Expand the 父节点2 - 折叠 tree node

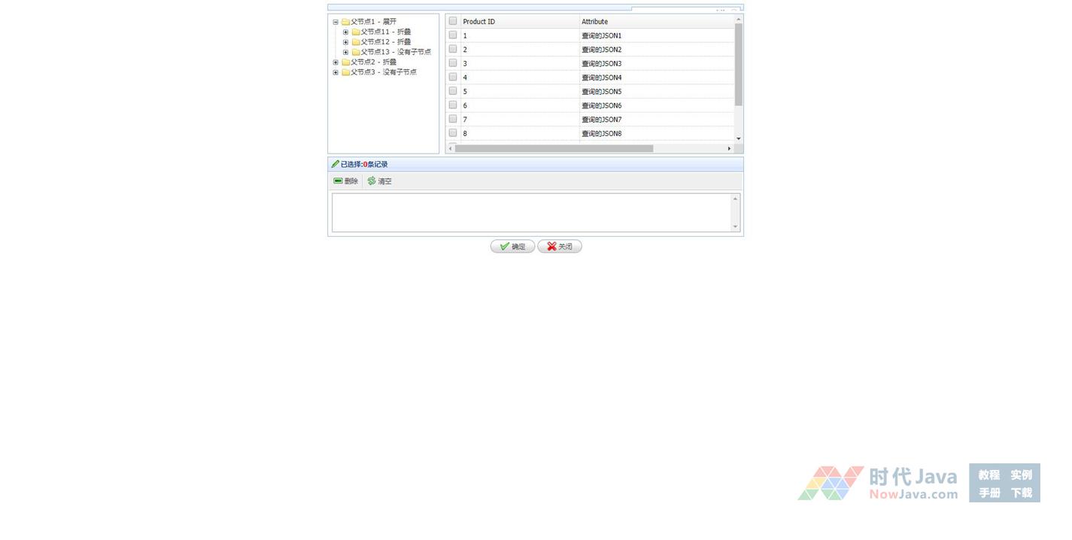click(x=336, y=62)
